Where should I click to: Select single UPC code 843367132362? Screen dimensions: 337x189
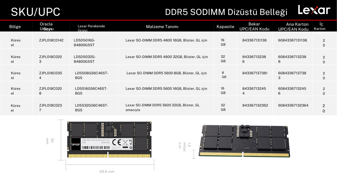pyautogui.click(x=255, y=105)
